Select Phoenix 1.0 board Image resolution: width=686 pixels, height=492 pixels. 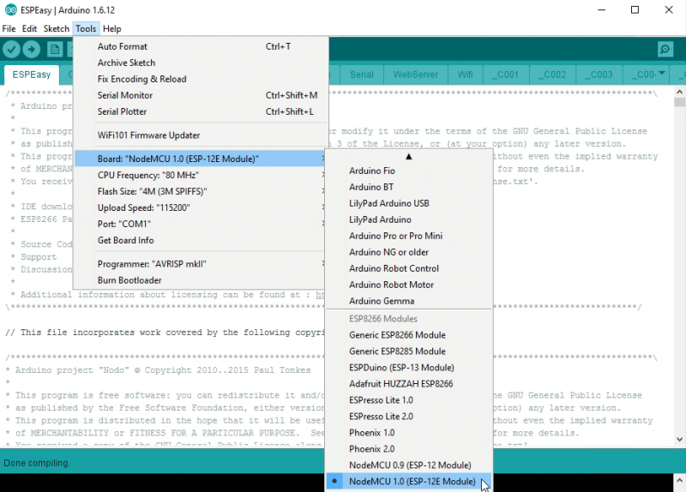tap(409, 433)
